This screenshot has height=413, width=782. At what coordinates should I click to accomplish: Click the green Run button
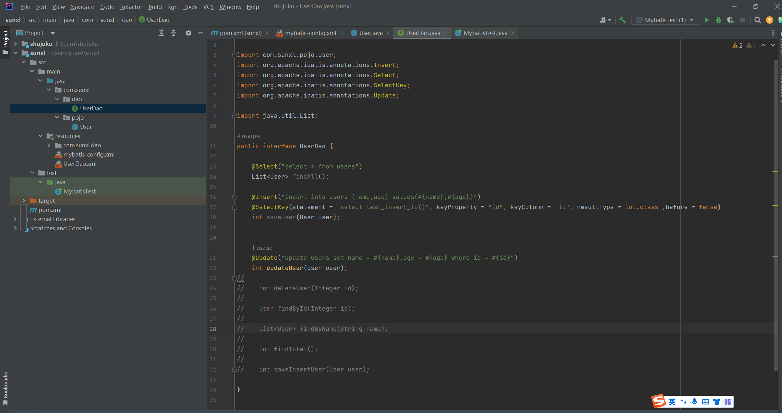click(707, 20)
